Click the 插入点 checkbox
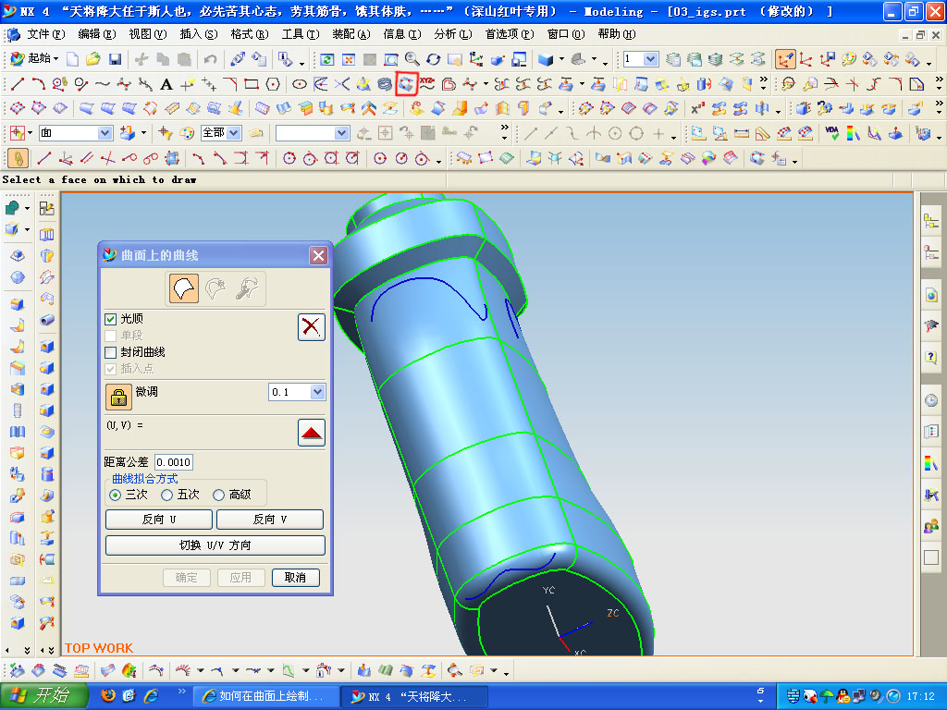Screen dimensions: 947x710 tap(111, 368)
